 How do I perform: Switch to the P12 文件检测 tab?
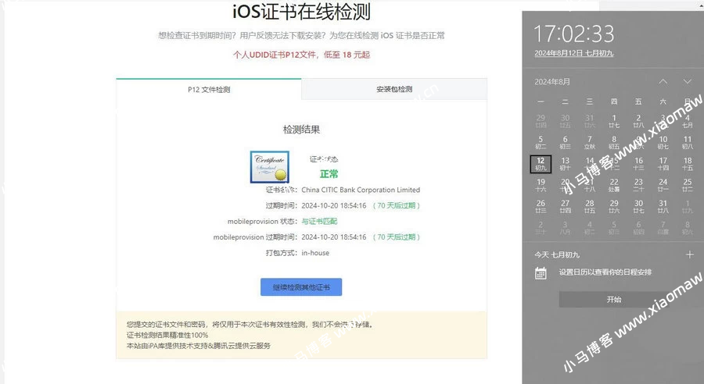[x=209, y=90]
